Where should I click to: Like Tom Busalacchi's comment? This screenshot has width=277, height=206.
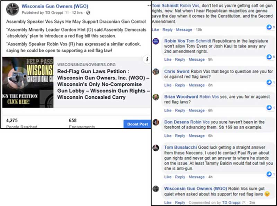tap(168, 177)
